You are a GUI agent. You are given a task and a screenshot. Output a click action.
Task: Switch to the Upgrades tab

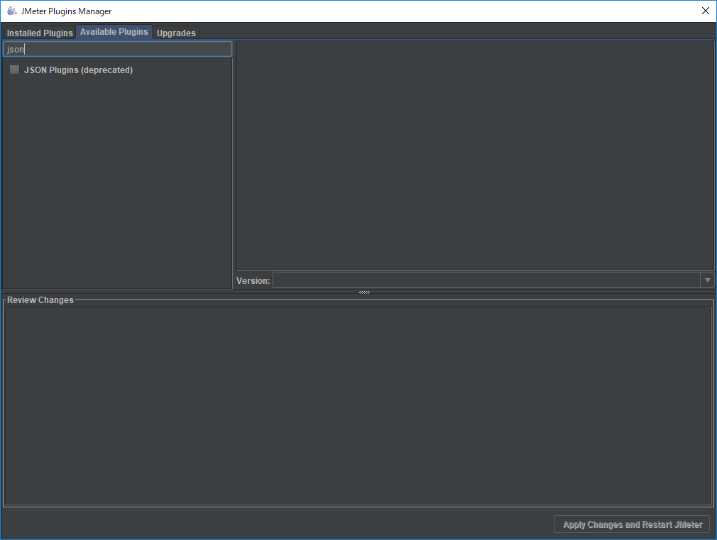pyautogui.click(x=175, y=33)
